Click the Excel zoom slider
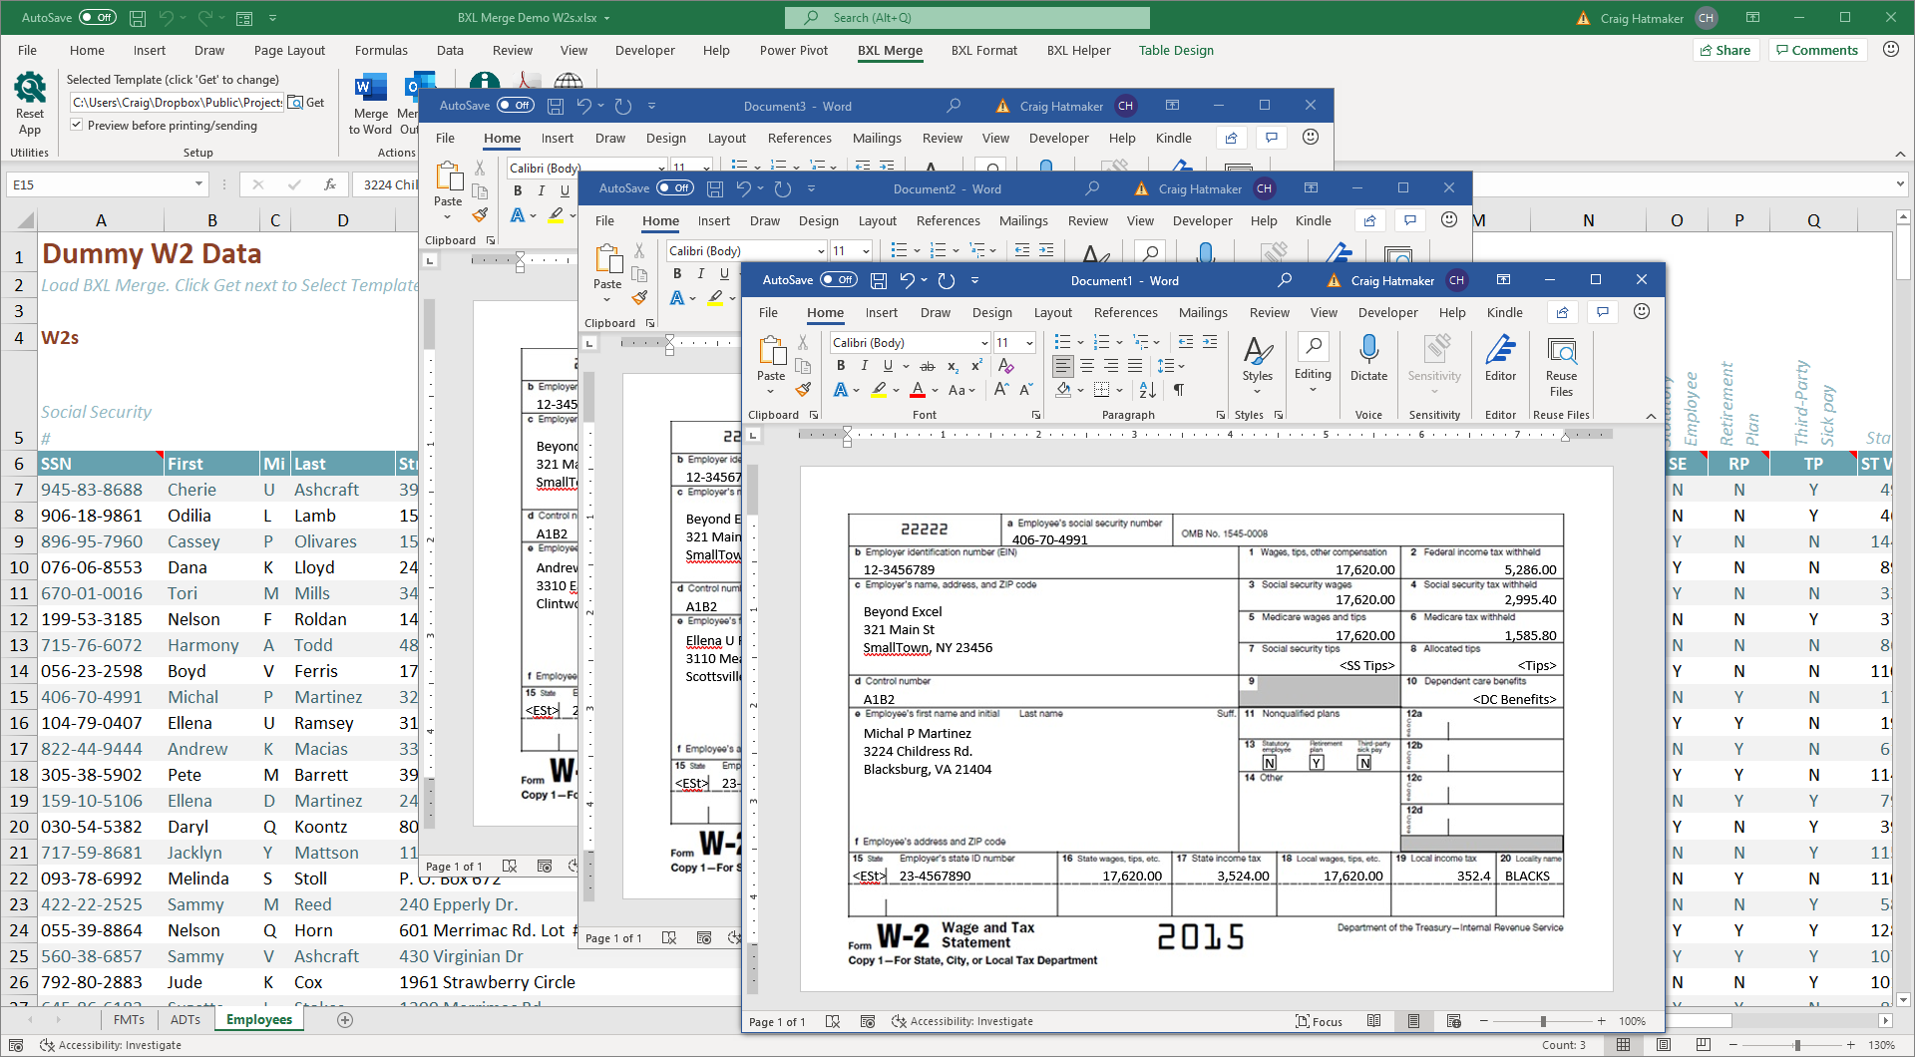Viewport: 1915px width, 1057px height. click(x=1796, y=1045)
